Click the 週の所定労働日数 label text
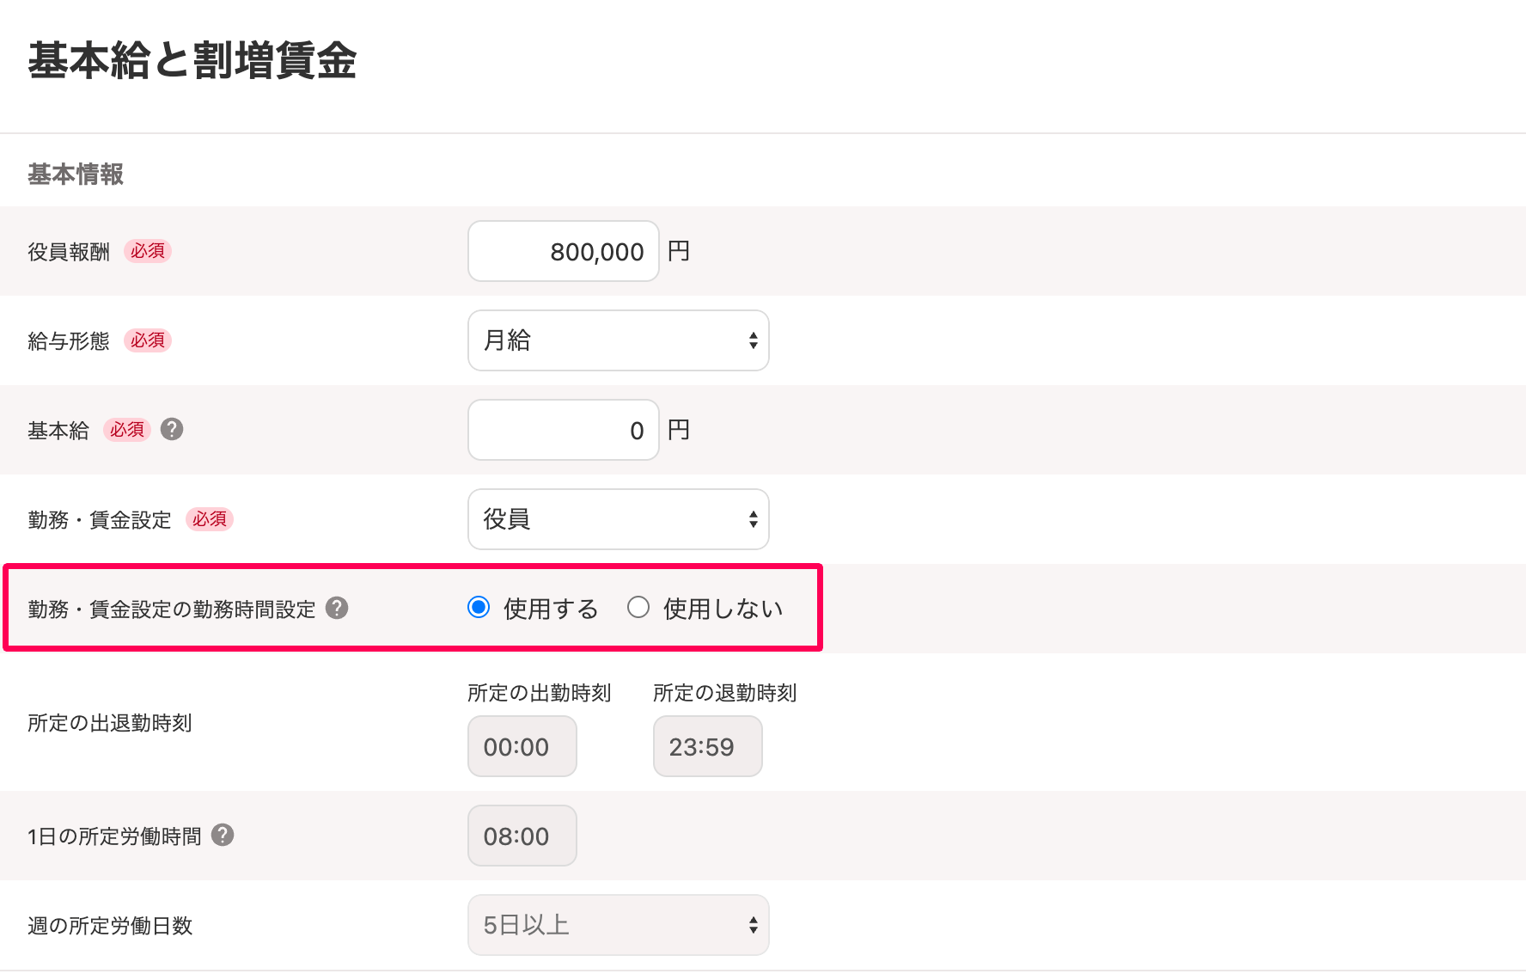 point(110,926)
